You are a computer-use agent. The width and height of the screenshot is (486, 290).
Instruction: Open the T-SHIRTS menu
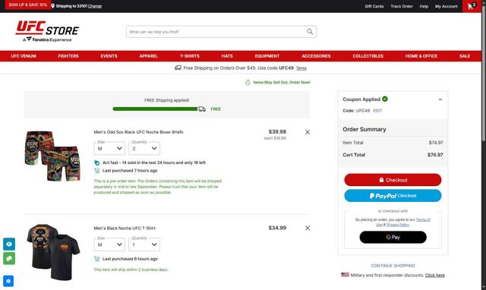[x=190, y=56]
